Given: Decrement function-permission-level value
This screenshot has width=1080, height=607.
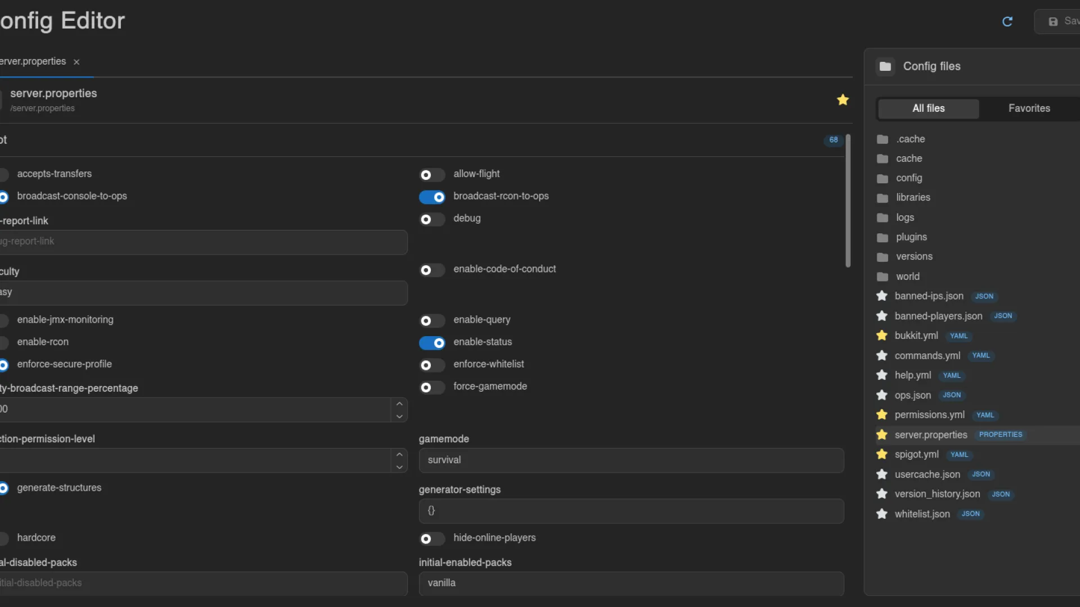Looking at the screenshot, I should pos(399,467).
